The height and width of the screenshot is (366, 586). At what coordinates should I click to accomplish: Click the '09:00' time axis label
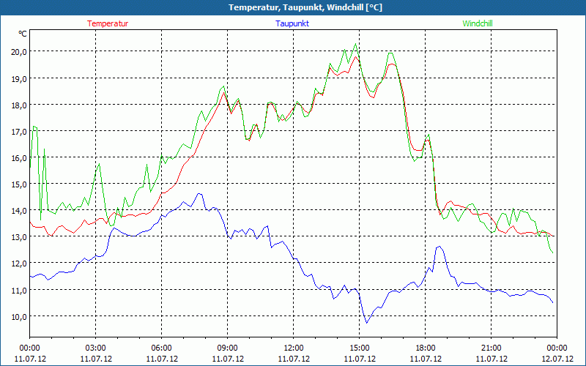tap(228, 348)
